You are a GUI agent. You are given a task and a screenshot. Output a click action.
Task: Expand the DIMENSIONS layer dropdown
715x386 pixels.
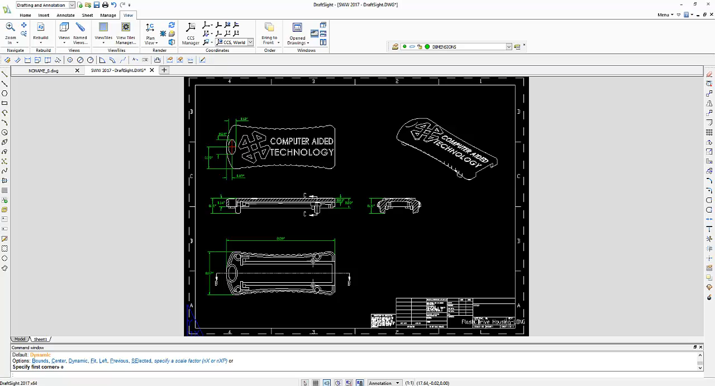point(508,47)
